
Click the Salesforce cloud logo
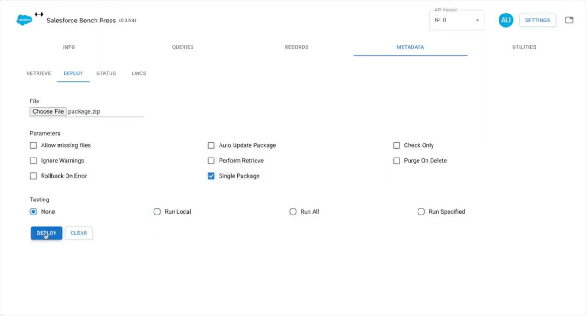24,20
